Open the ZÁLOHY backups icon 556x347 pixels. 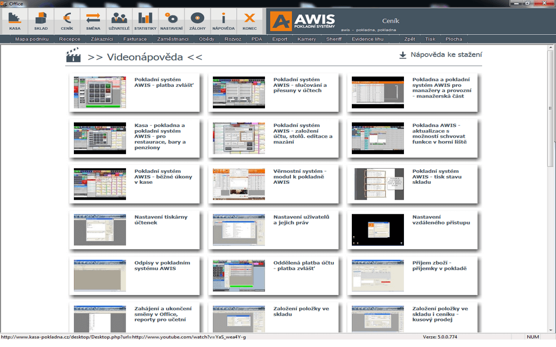point(198,21)
